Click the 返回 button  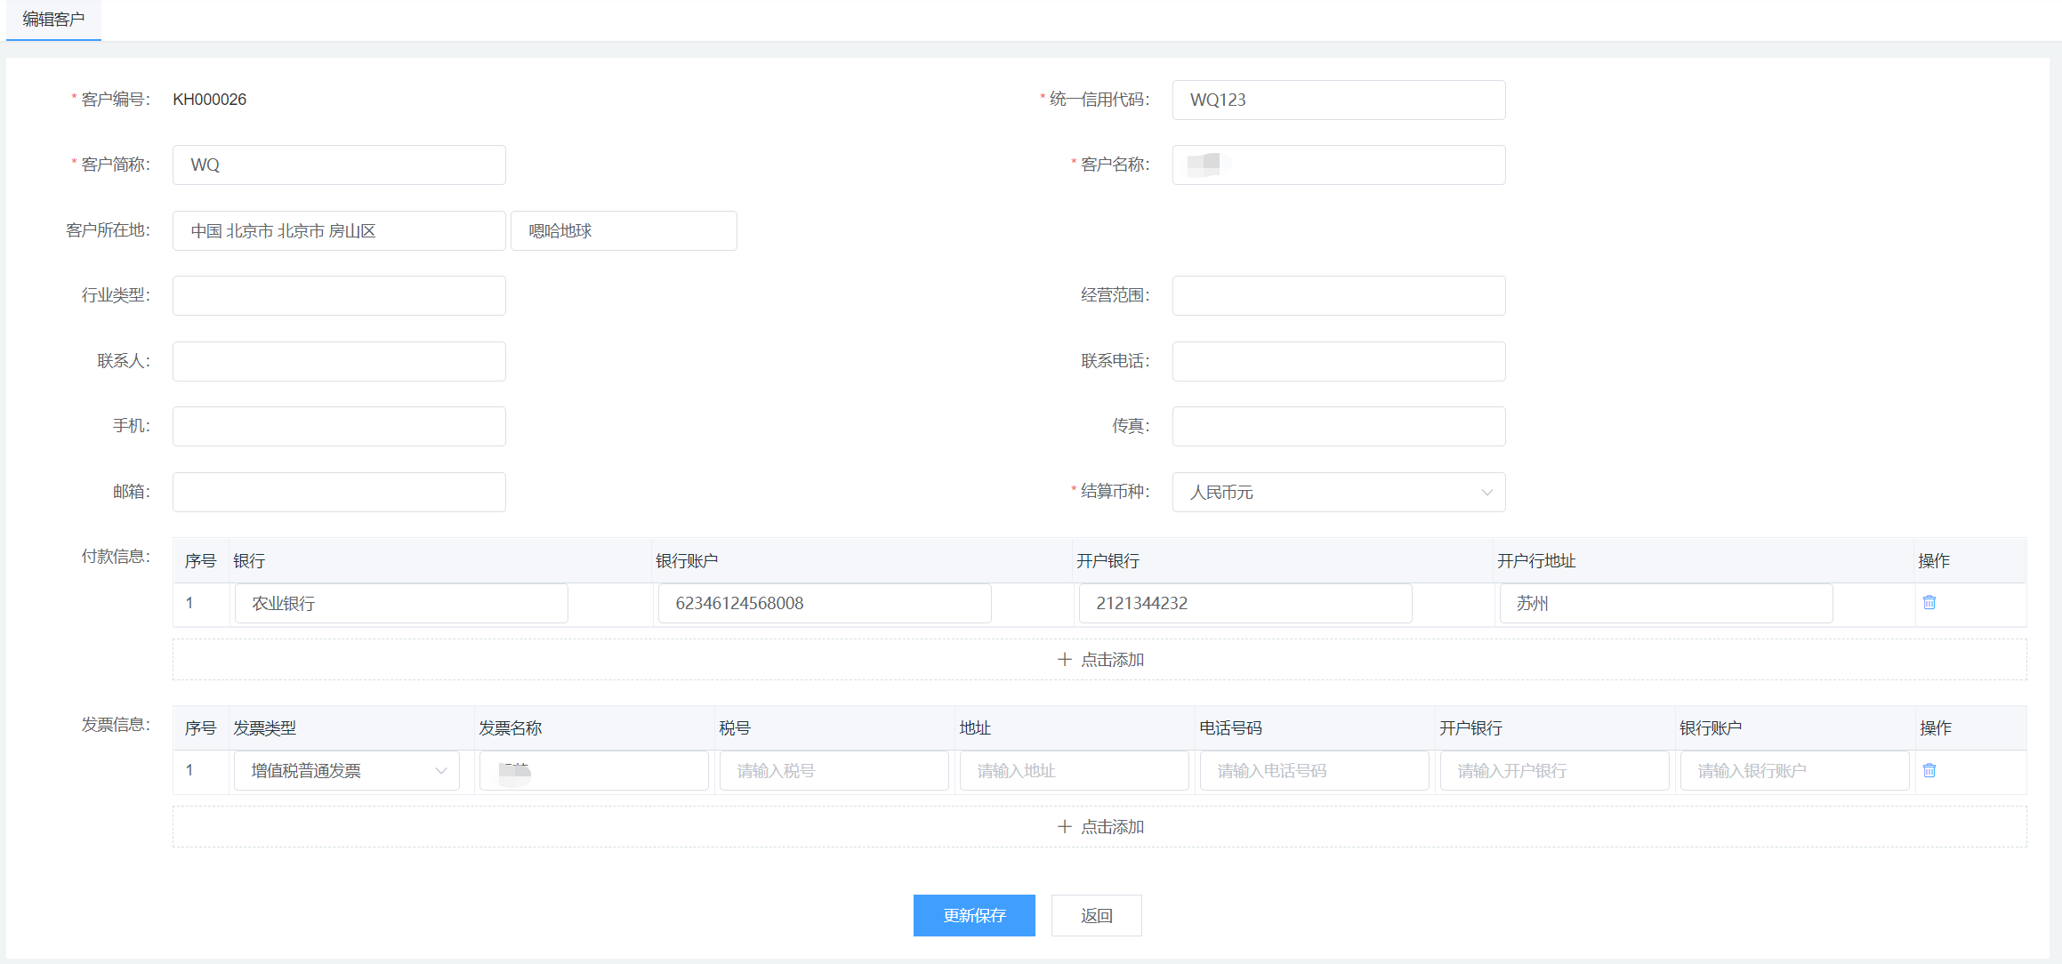tap(1096, 915)
